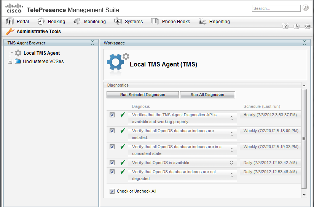314x207 pixels.
Task: Uncheck the TMS Agent Diagnostics API diagnosis
Action: point(112,115)
